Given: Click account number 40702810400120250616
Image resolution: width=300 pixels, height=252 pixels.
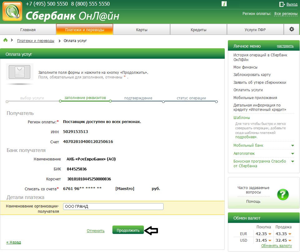Looking at the screenshot, I should point(88,142).
